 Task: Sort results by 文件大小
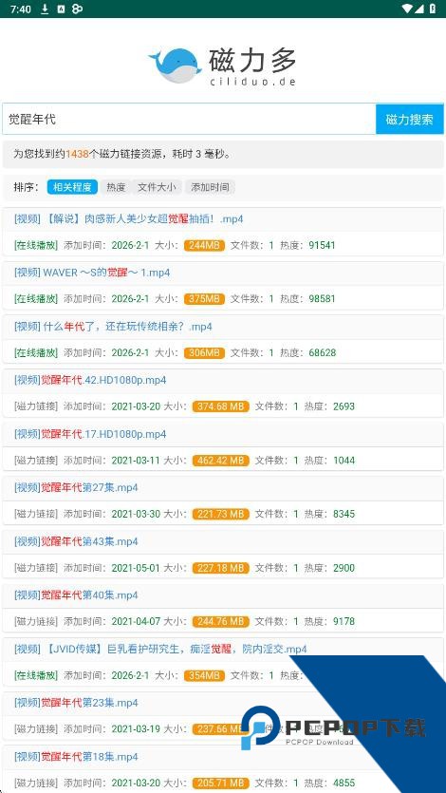pyautogui.click(x=158, y=187)
